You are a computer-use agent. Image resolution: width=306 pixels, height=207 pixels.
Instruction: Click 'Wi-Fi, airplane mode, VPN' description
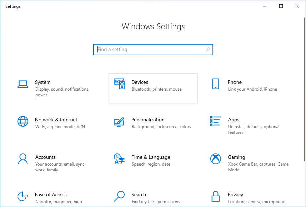pyautogui.click(x=60, y=127)
